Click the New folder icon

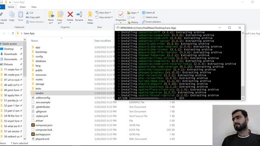[90, 15]
